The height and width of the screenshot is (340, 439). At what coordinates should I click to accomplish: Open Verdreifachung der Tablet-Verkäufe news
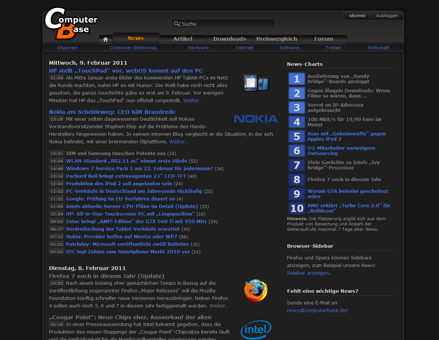point(122,229)
